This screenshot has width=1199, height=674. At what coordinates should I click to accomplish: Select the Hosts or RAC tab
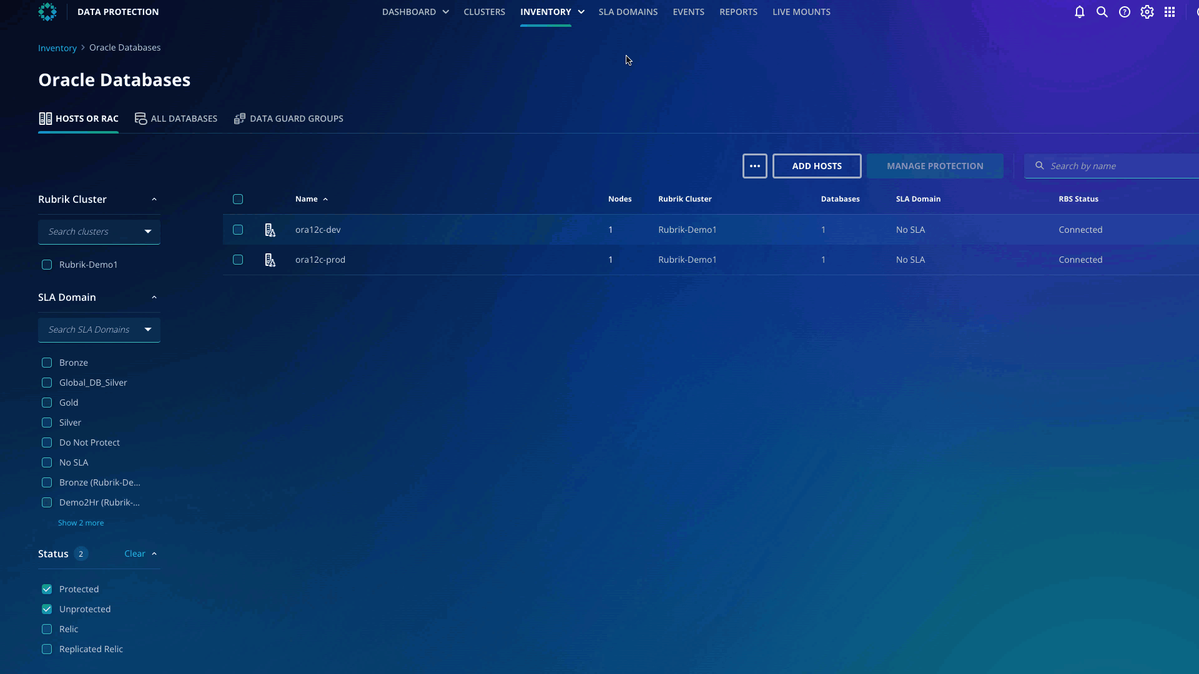click(x=79, y=119)
